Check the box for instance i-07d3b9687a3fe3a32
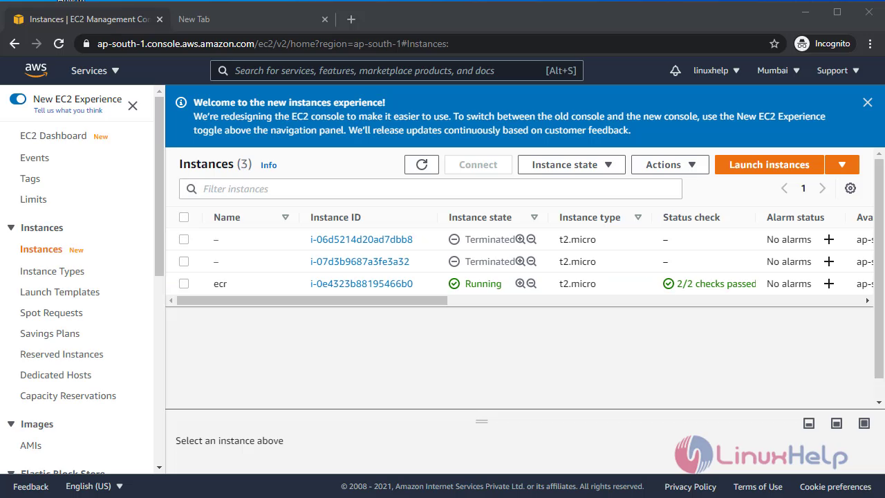This screenshot has height=498, width=885. coord(184,261)
